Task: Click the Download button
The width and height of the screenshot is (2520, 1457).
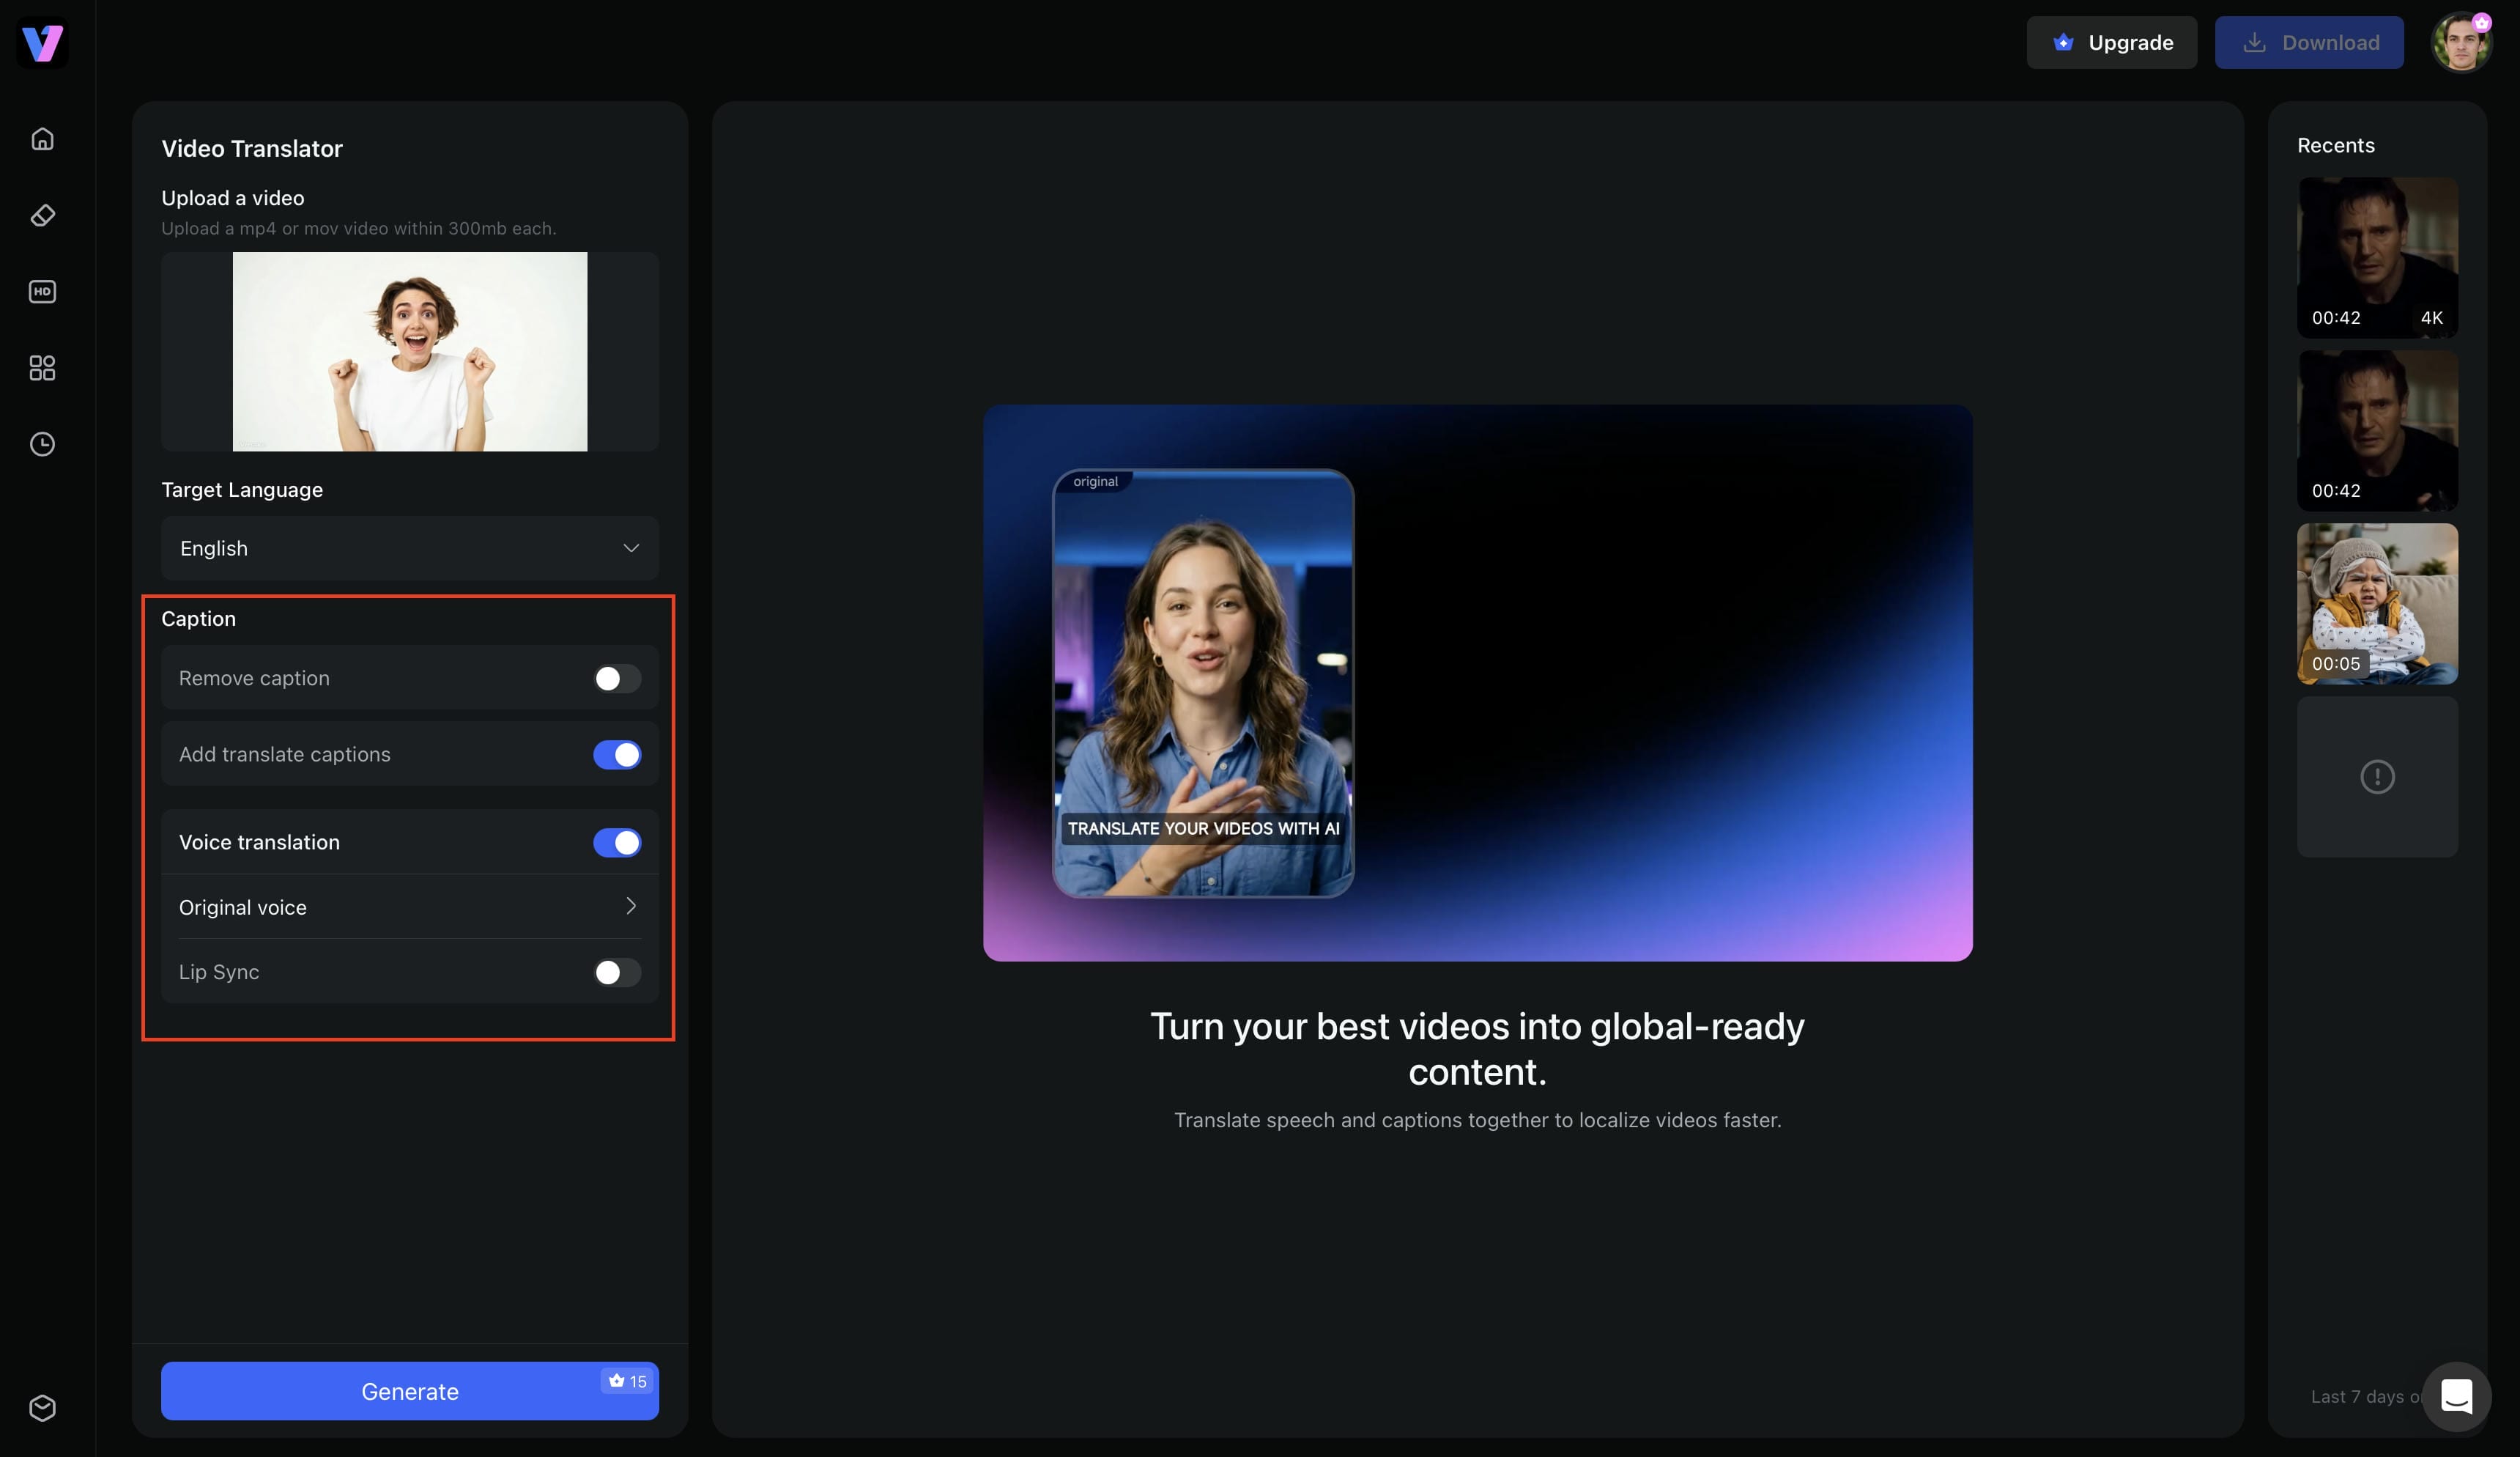Action: pos(2309,42)
